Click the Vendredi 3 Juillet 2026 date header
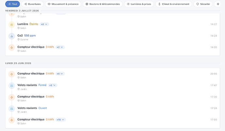The height and width of the screenshot is (131, 225). 22,11
